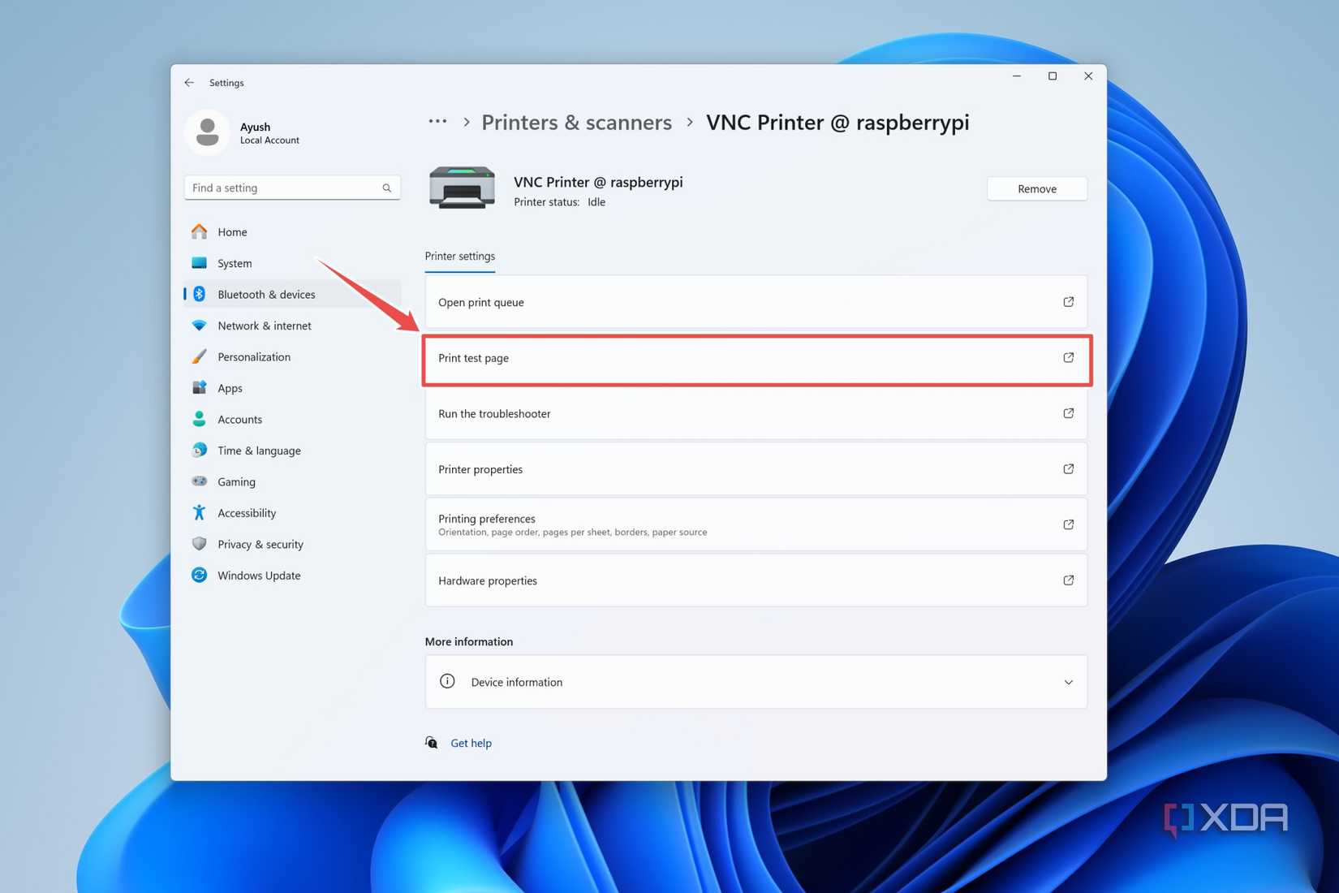1339x893 pixels.
Task: Click the Home house icon
Action: tap(200, 231)
